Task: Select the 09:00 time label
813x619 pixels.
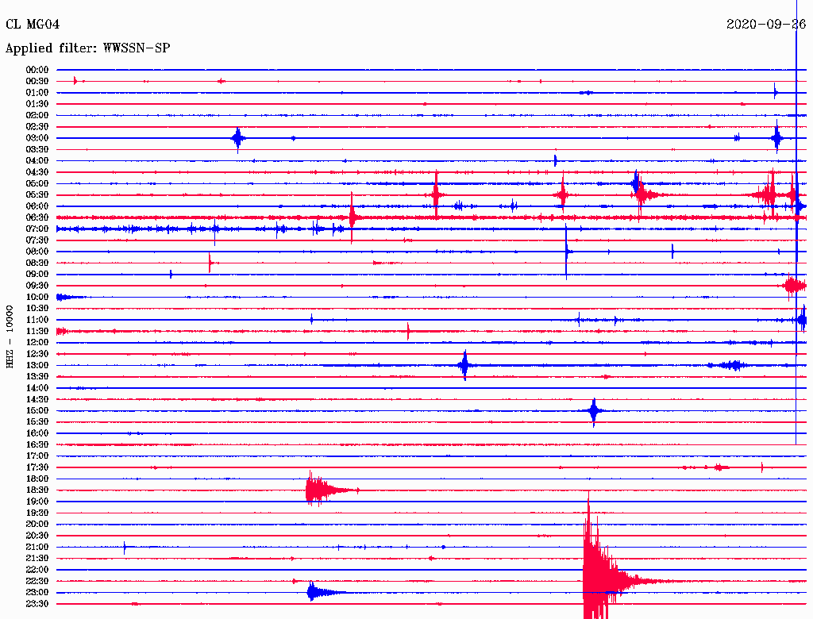Action: pyautogui.click(x=37, y=275)
